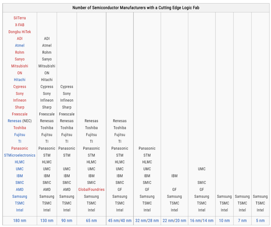Open the SilTerra red link
Viewport: 271px width, 227px height.
(x=20, y=18)
